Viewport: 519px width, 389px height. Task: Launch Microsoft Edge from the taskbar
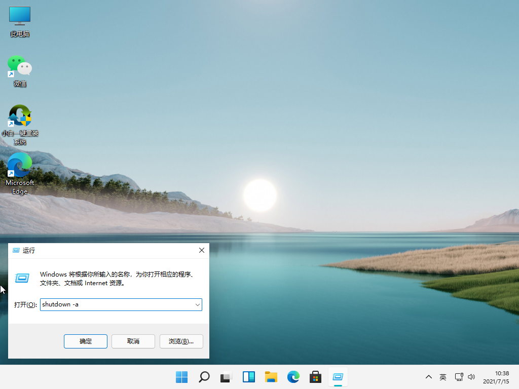(293, 377)
